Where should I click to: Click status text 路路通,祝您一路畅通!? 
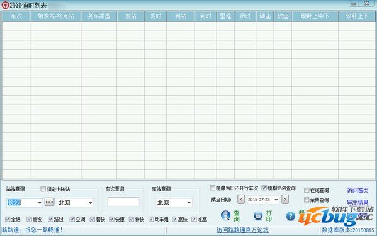point(33,230)
